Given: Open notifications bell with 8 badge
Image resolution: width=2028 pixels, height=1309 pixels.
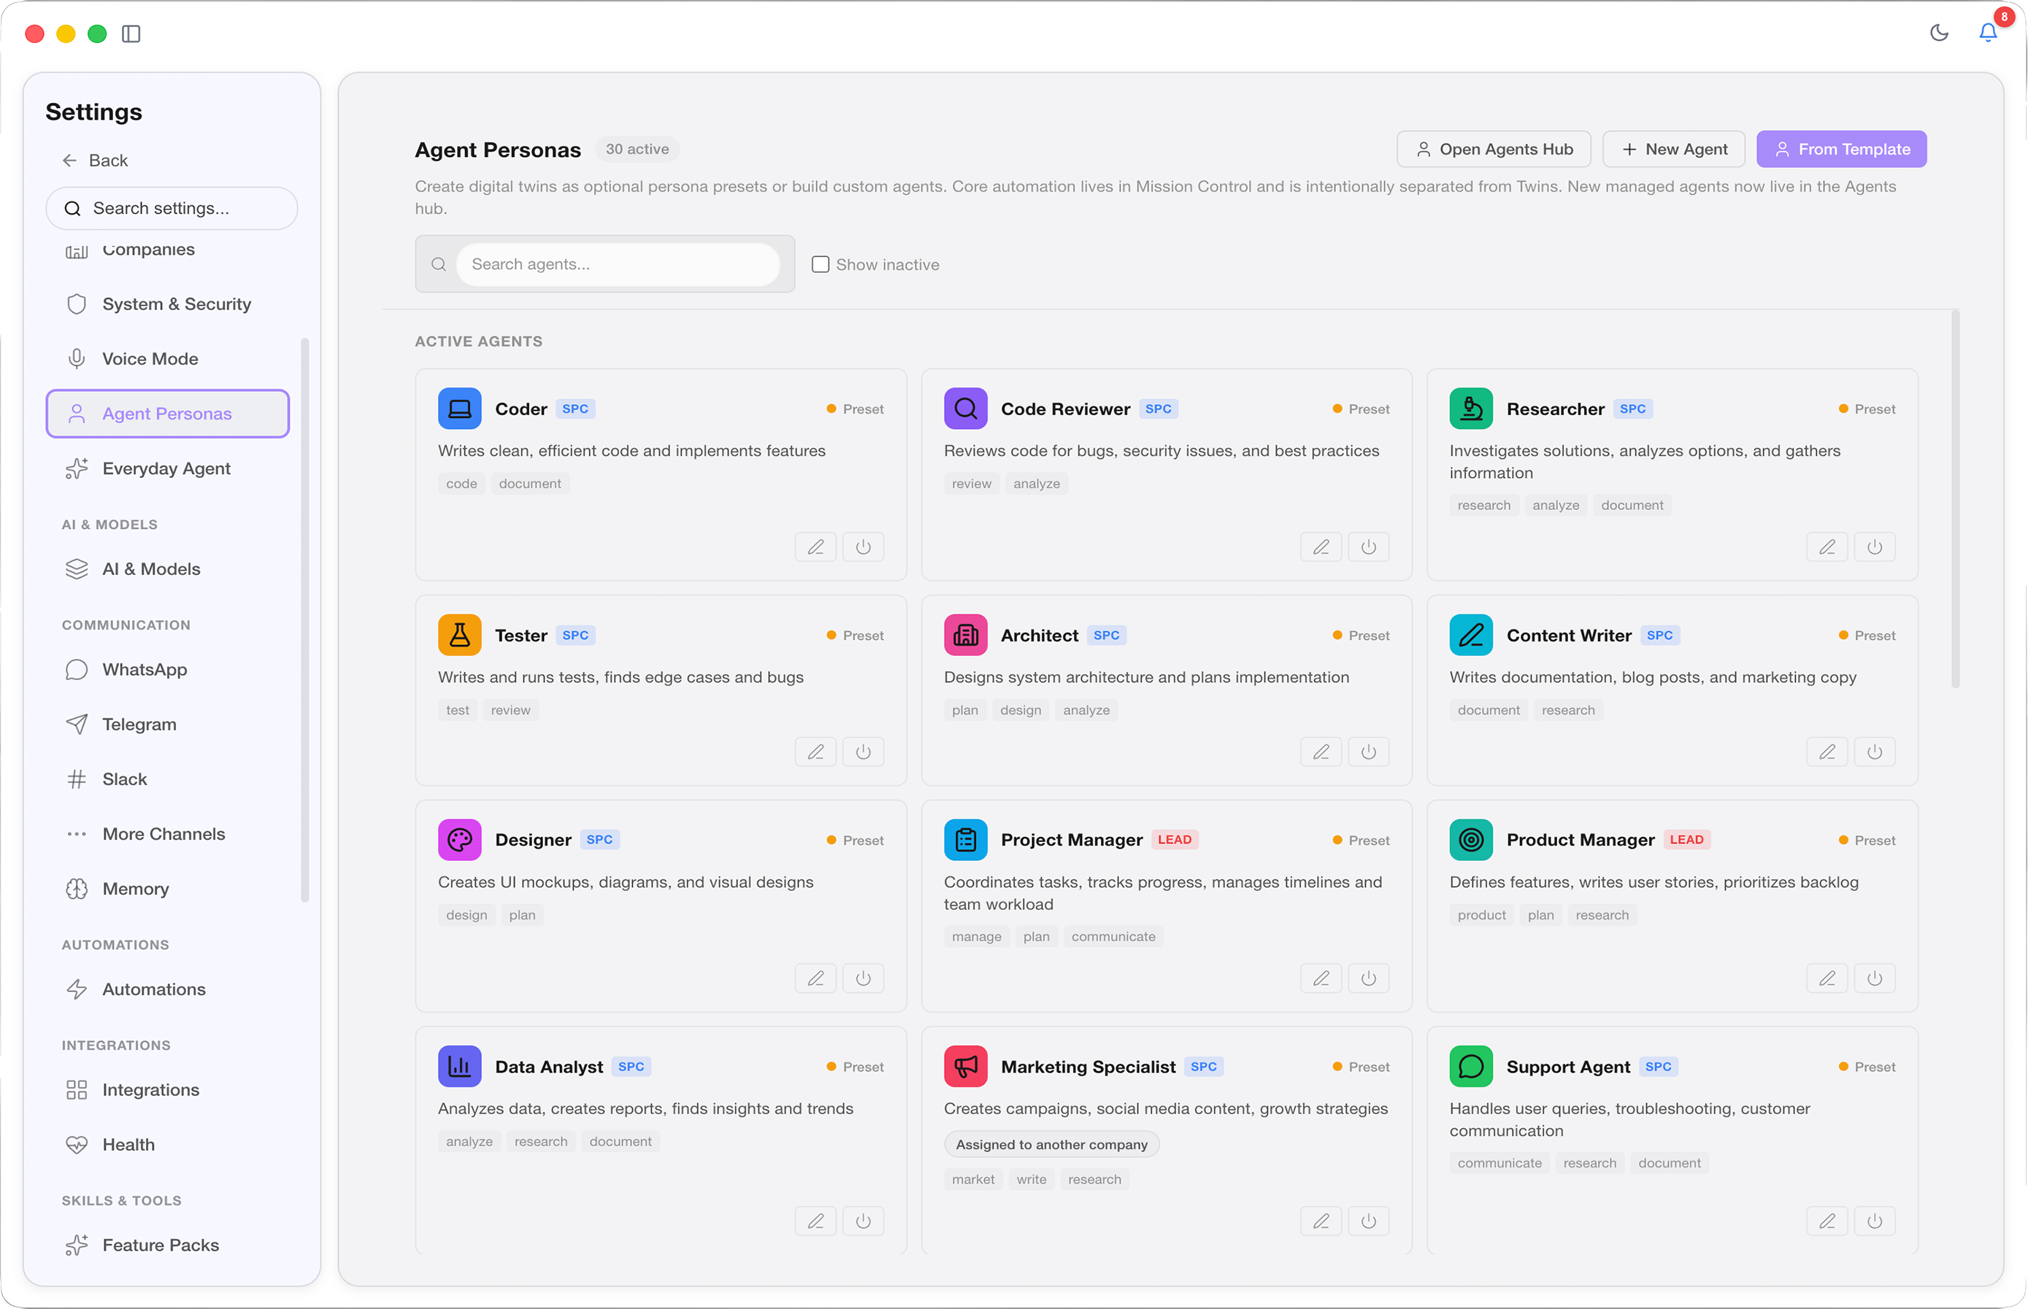Looking at the screenshot, I should (1988, 33).
